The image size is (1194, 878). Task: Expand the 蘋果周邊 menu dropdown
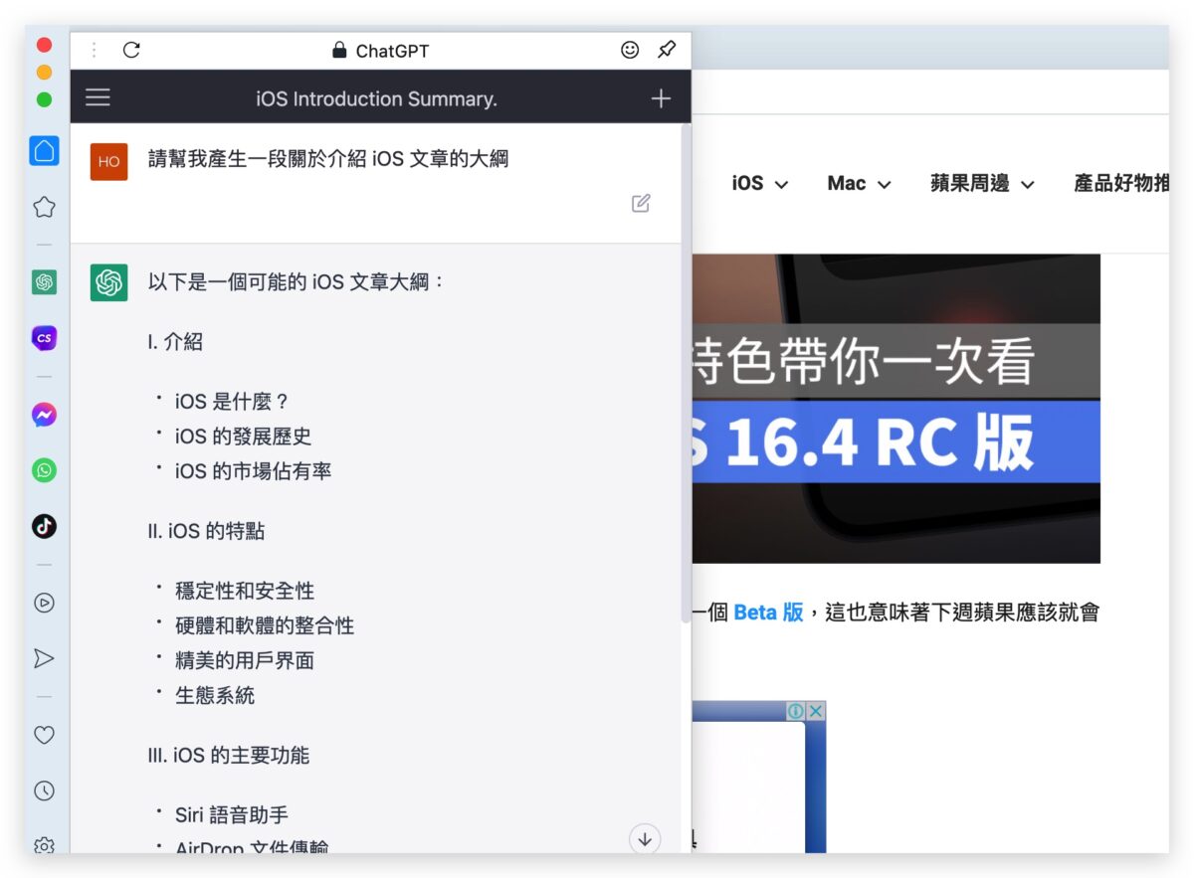click(x=983, y=183)
